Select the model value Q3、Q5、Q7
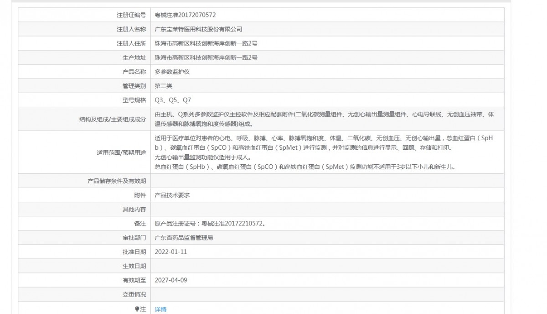 173,100
